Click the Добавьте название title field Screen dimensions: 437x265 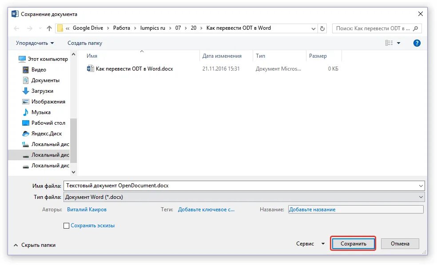[356, 210]
